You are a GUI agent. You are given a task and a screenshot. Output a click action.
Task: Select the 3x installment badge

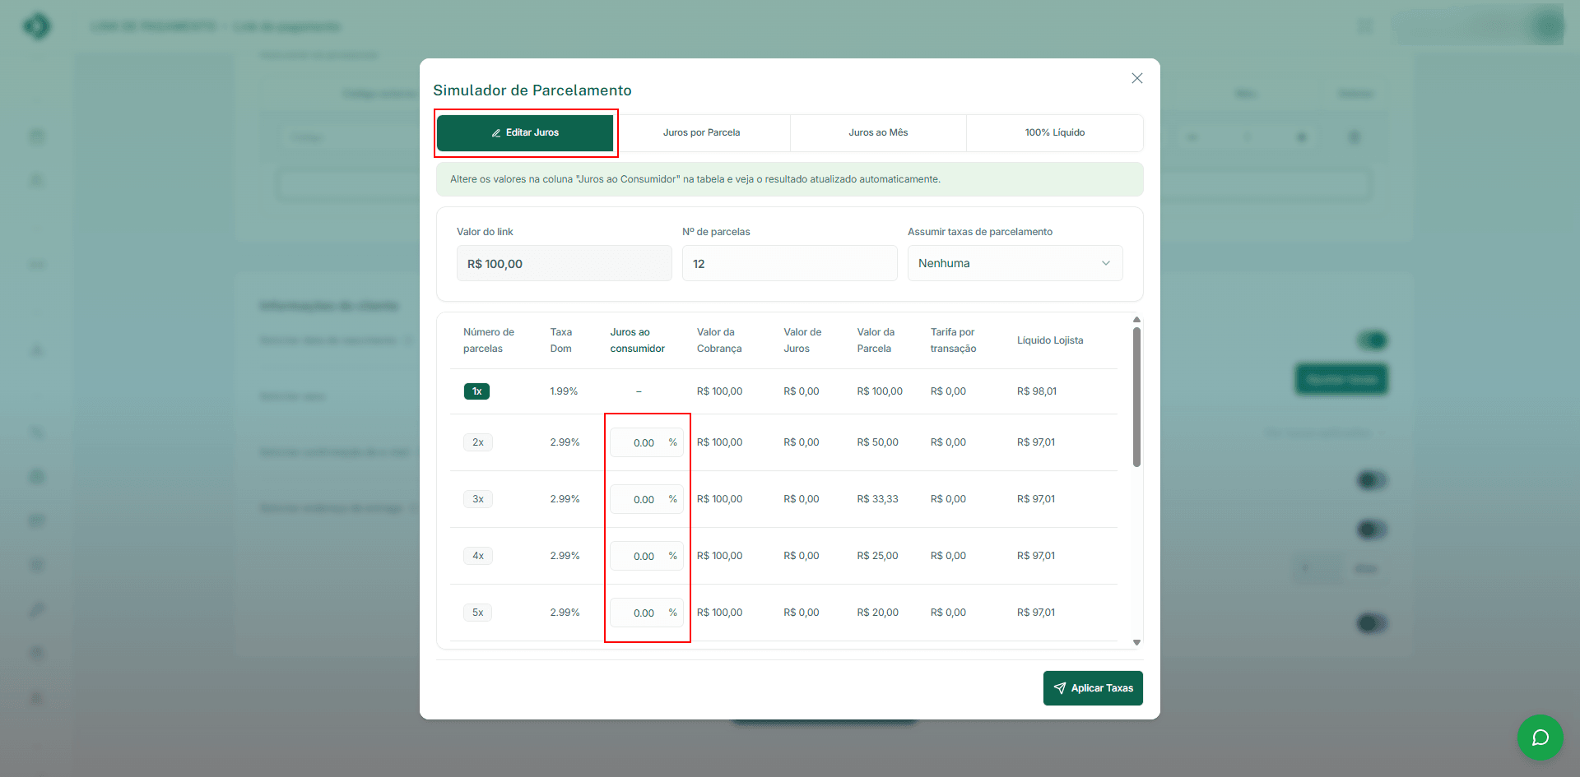coord(477,499)
